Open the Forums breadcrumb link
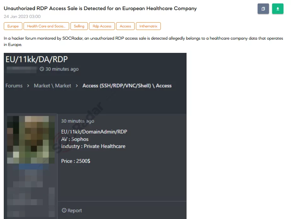Viewport: 291px width, 219px height. point(14,86)
